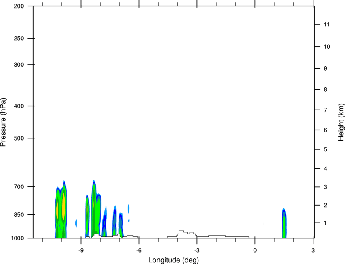This screenshot has width=345, height=264.
Task: Click the 'Longitude (deg)' axis title
Action: pos(174,260)
